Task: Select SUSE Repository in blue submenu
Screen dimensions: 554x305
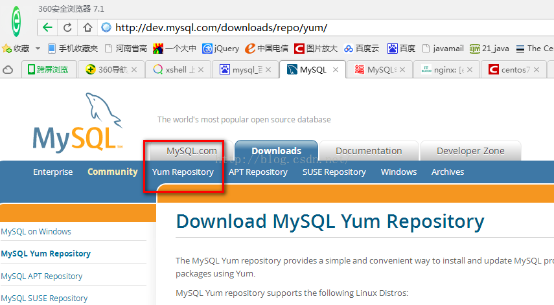Action: pos(334,172)
